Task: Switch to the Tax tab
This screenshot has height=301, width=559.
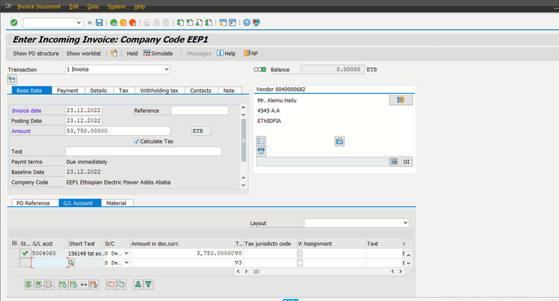Action: point(124,91)
